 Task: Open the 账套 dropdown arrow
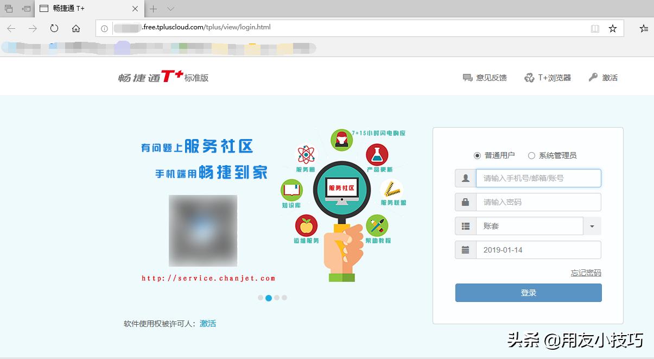pyautogui.click(x=592, y=226)
